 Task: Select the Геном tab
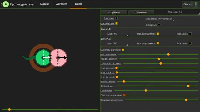click(78, 4)
